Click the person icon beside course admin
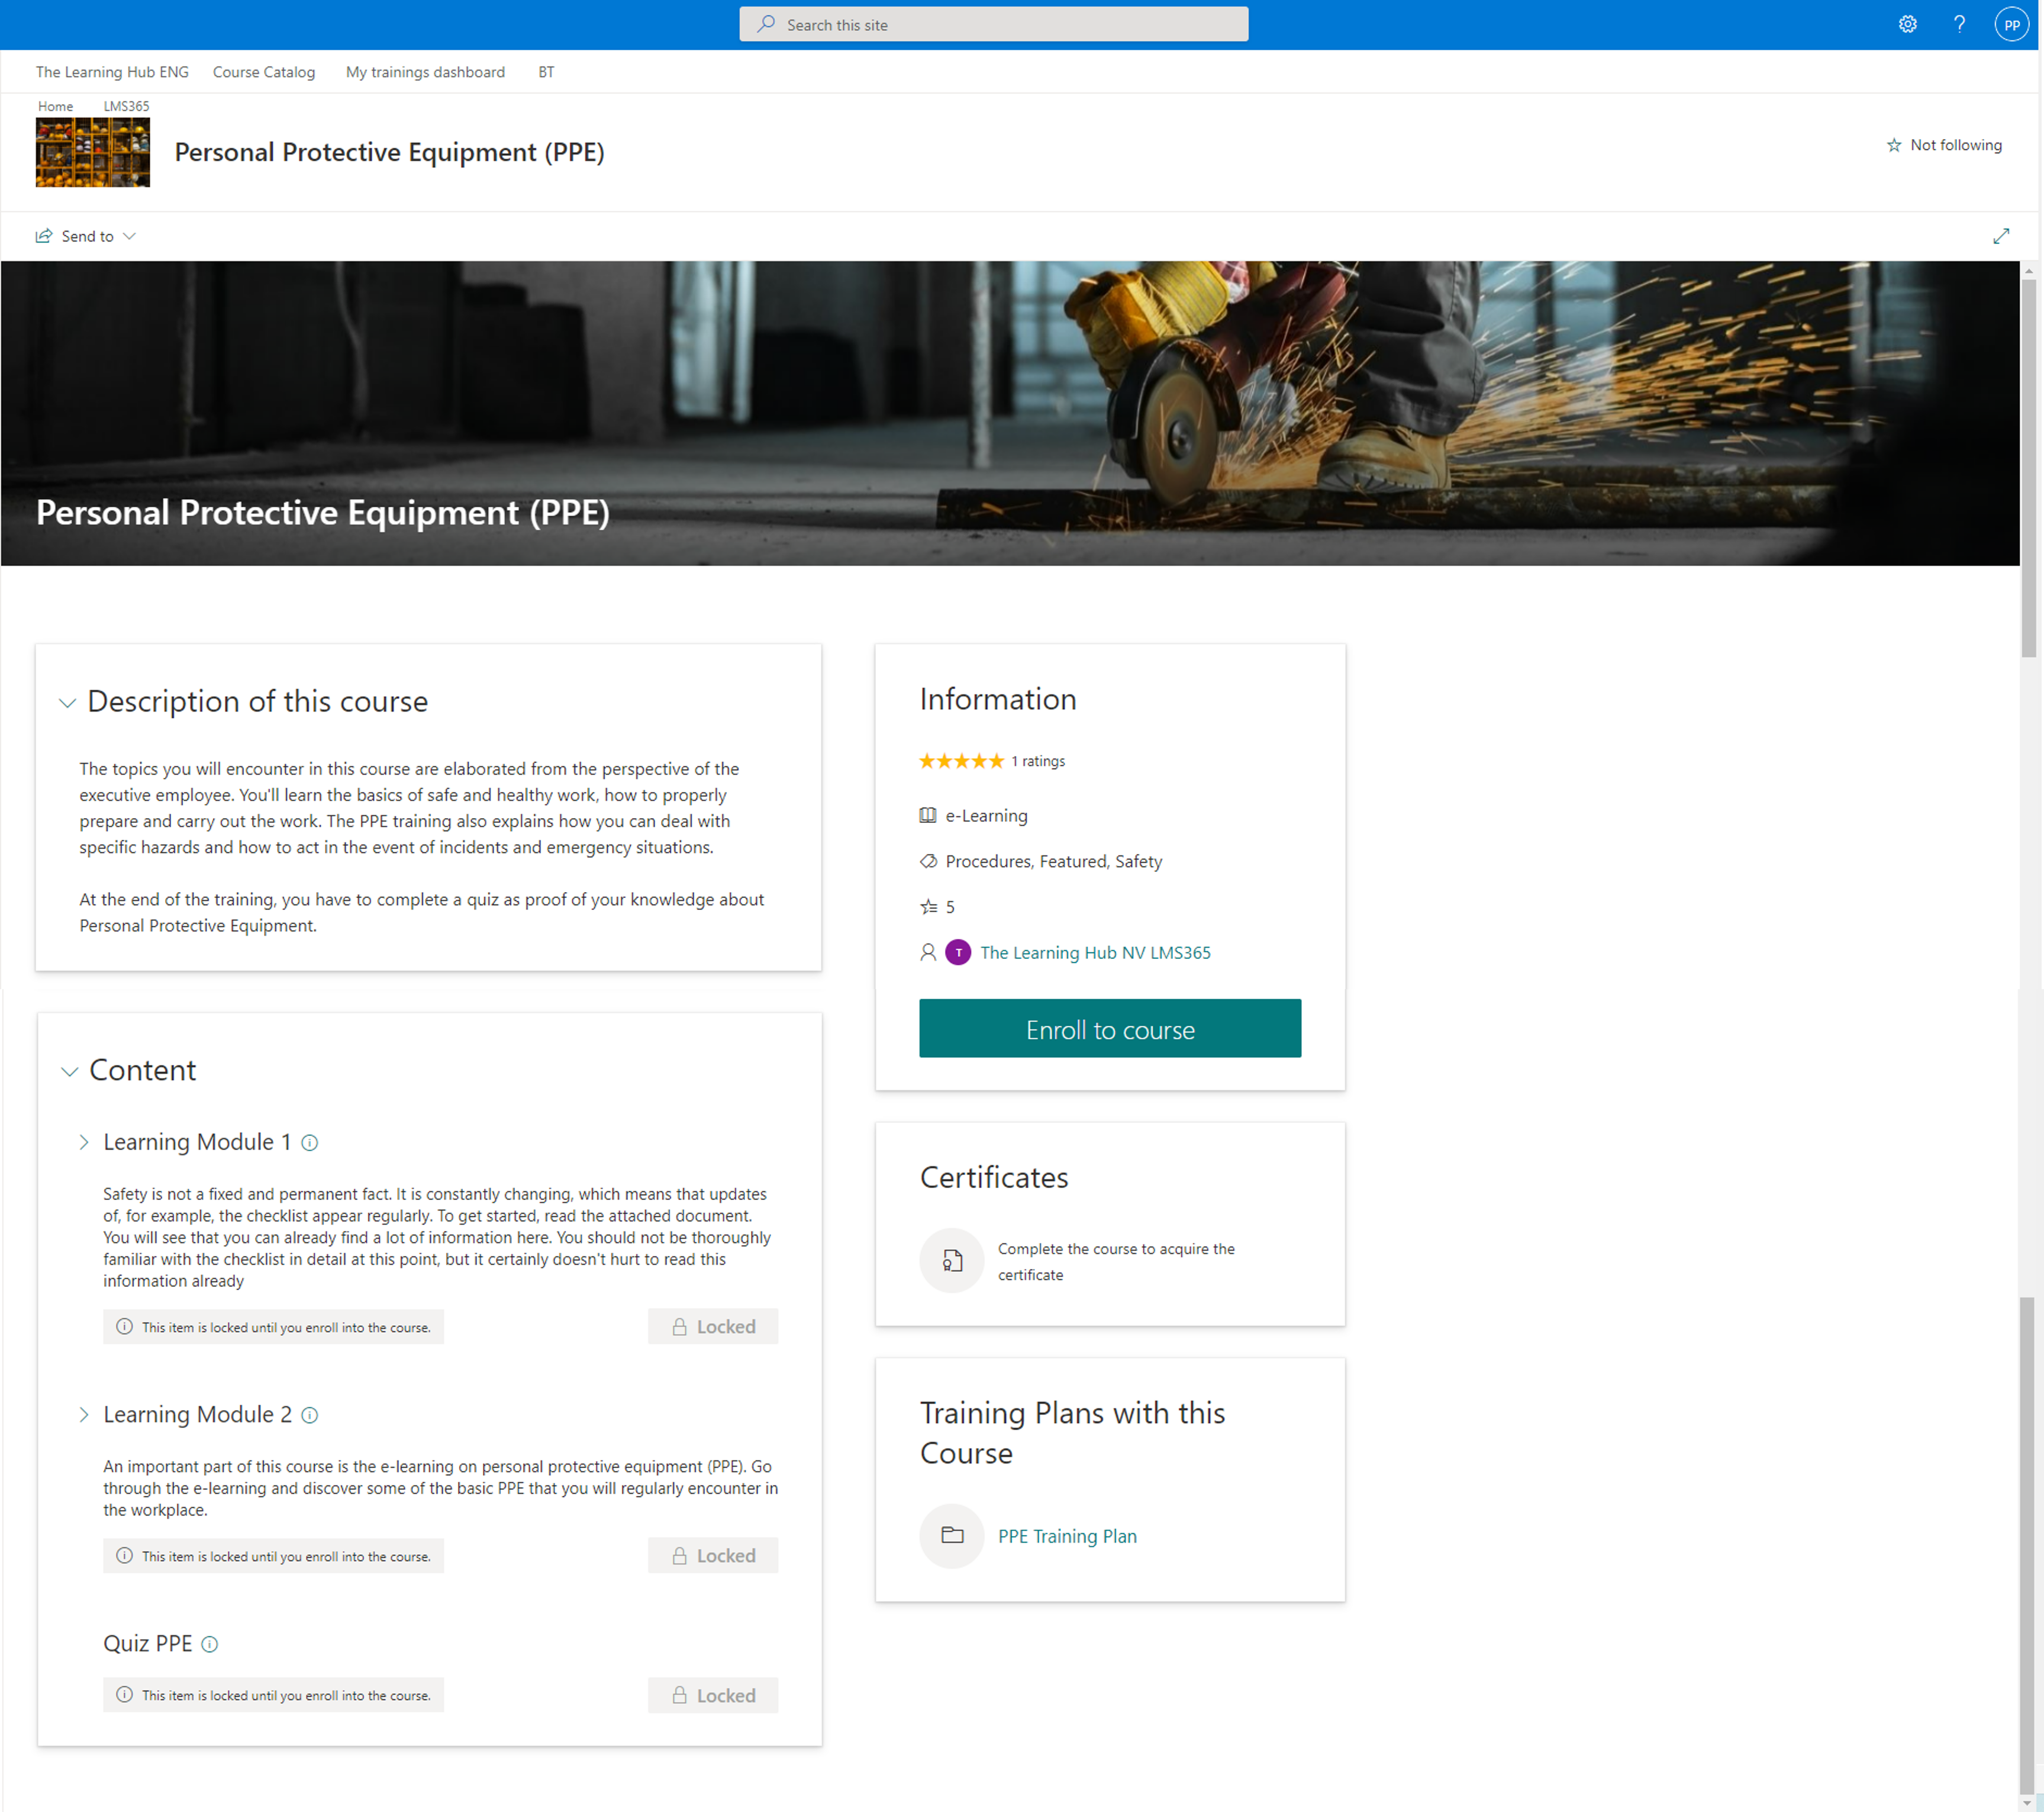 coord(928,952)
